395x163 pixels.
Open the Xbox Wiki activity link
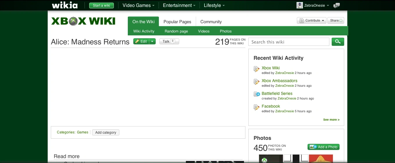(x=271, y=68)
